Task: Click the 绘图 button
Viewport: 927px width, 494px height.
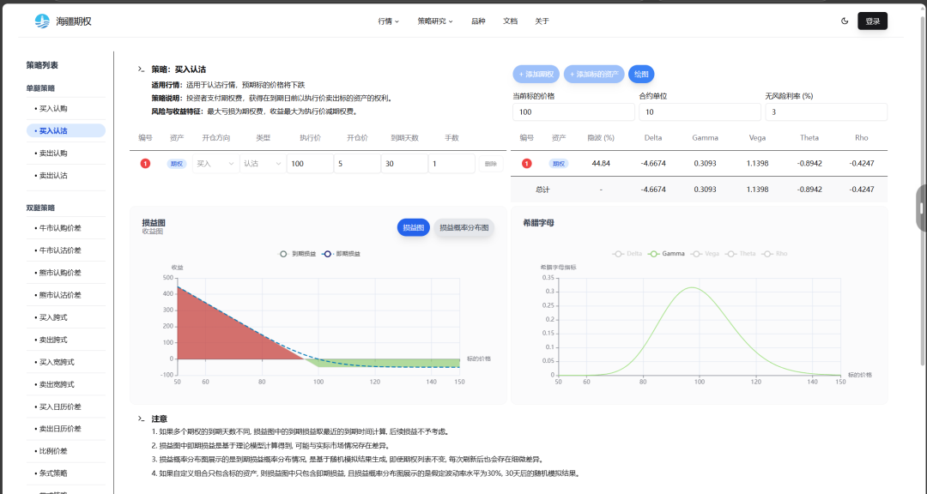Action: tap(641, 75)
